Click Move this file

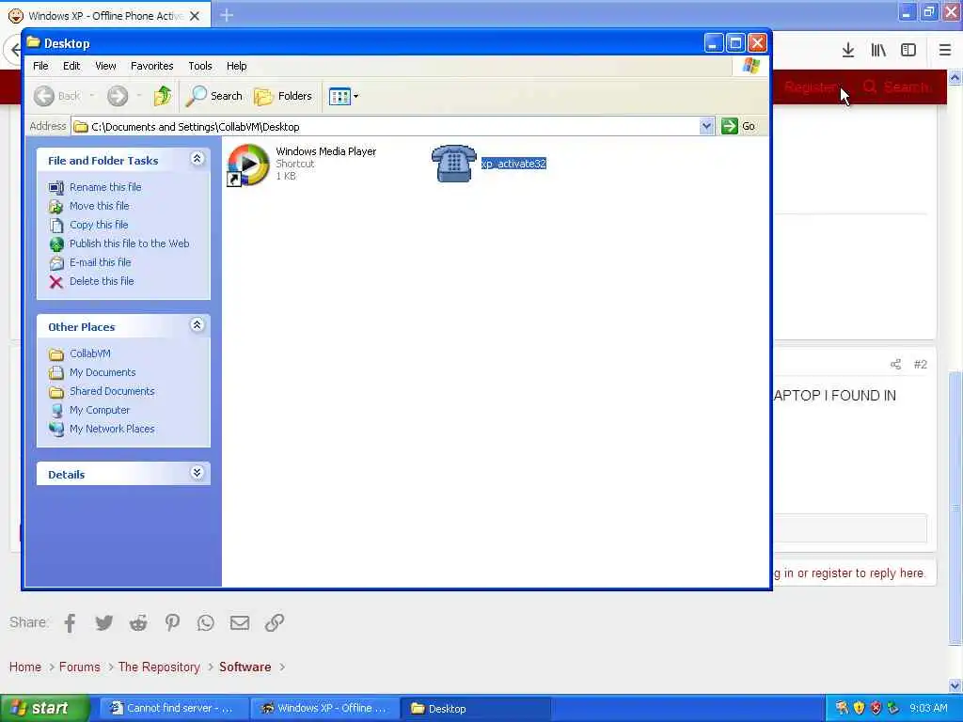pyautogui.click(x=99, y=206)
